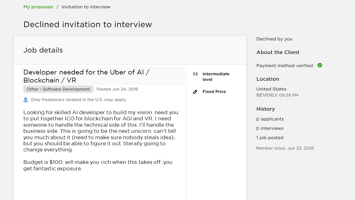Click the green payment verified checkmark
This screenshot has height=200, width=355.
point(320,65)
